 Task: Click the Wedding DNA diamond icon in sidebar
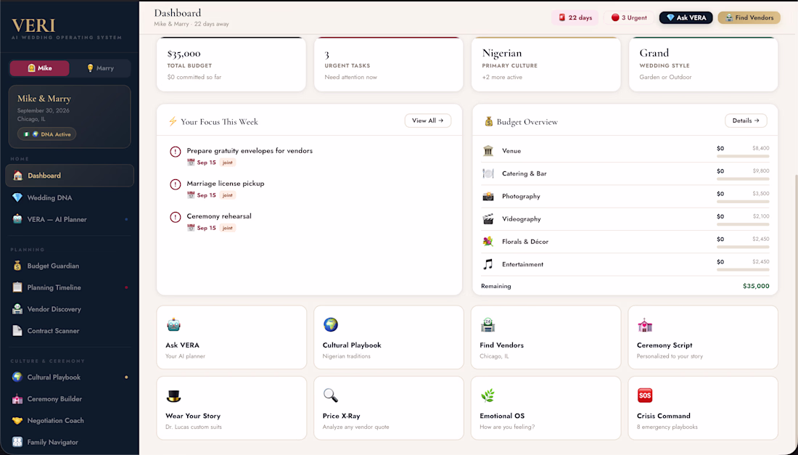[17, 197]
